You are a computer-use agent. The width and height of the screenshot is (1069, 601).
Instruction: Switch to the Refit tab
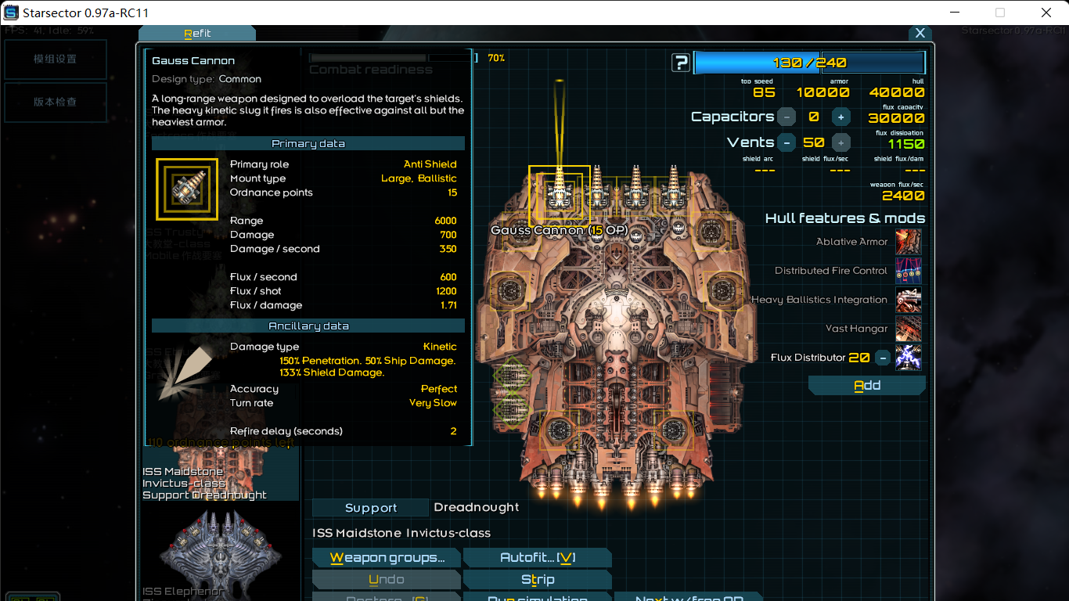pos(197,34)
